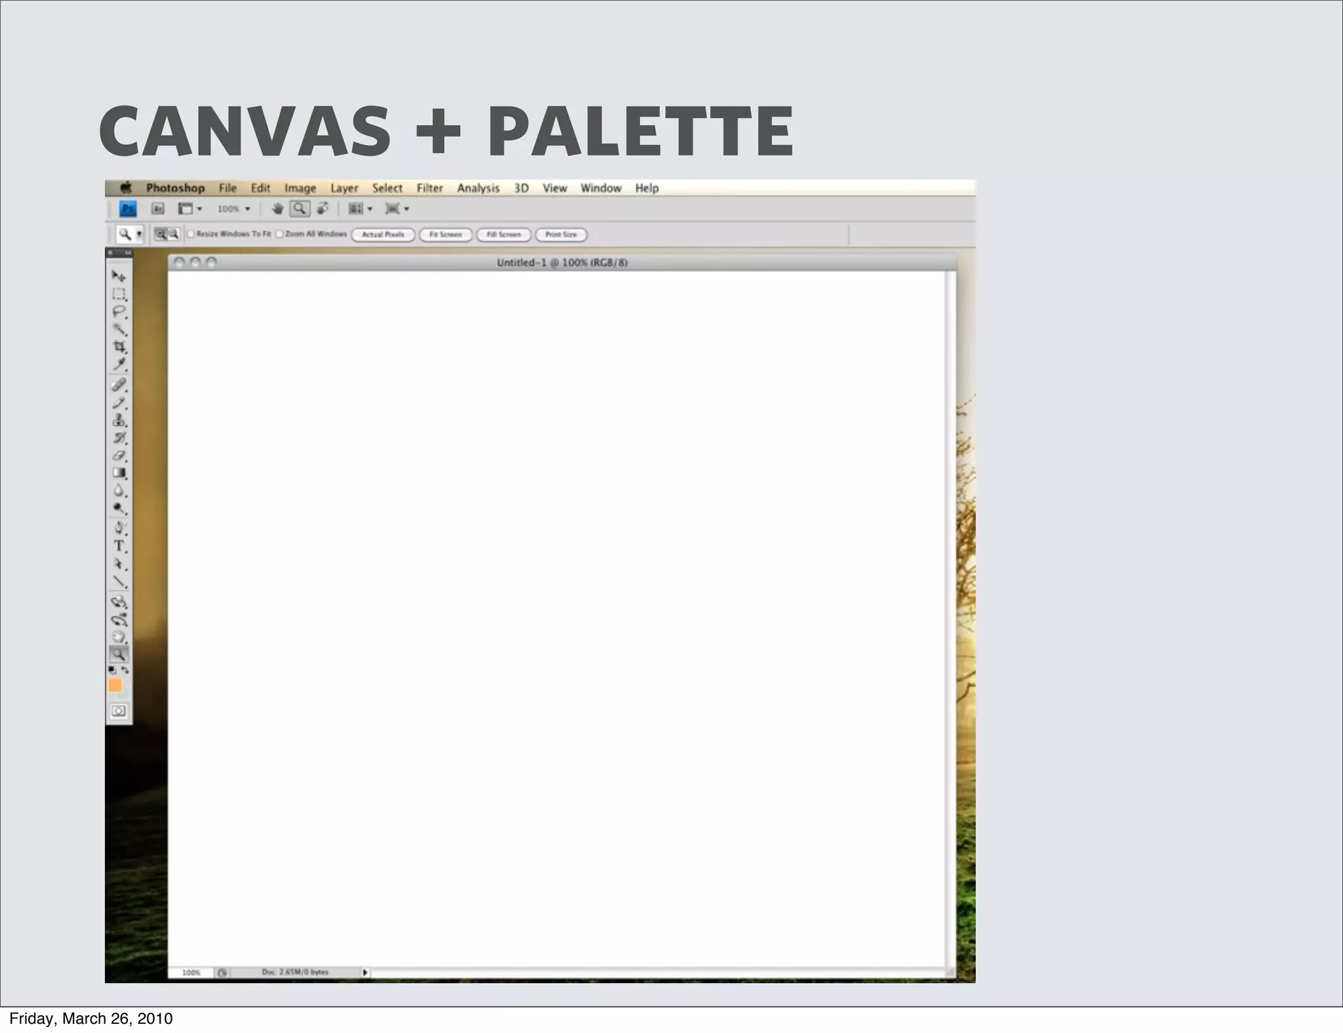Click the Ps application icon
This screenshot has height=1033, width=1343.
[x=128, y=209]
